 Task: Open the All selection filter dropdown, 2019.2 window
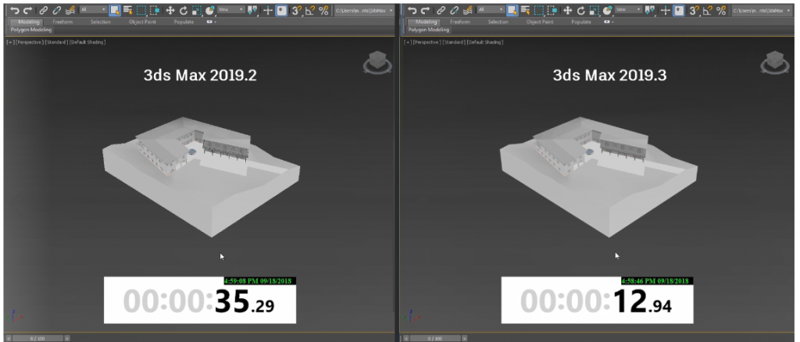tap(94, 9)
